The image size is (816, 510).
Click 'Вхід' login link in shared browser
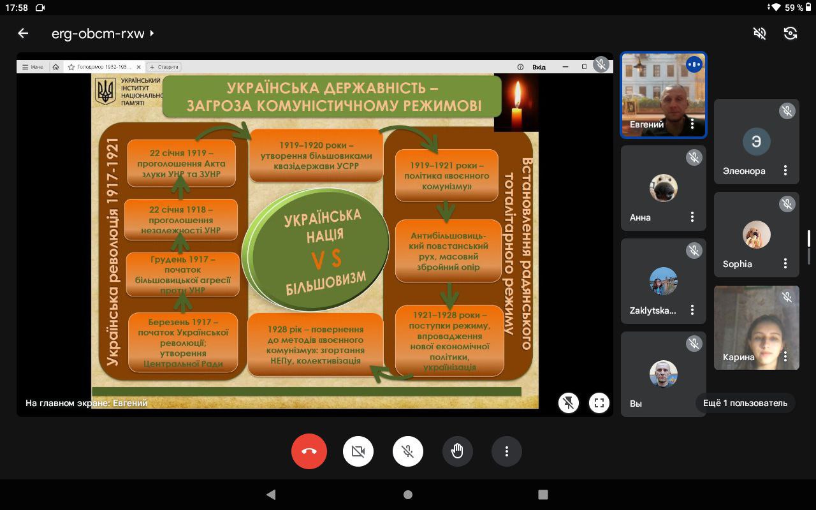coord(539,67)
